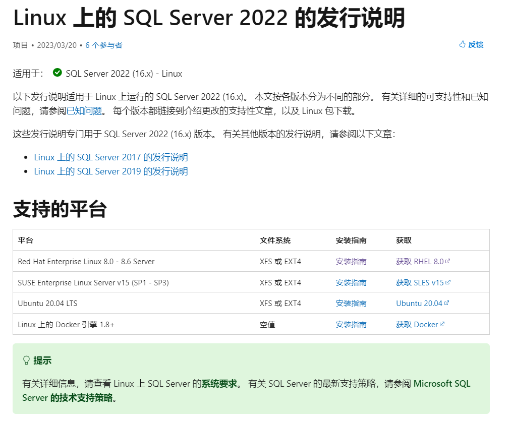Click the article date 2023/03/20
The height and width of the screenshot is (424, 510).
pos(57,45)
